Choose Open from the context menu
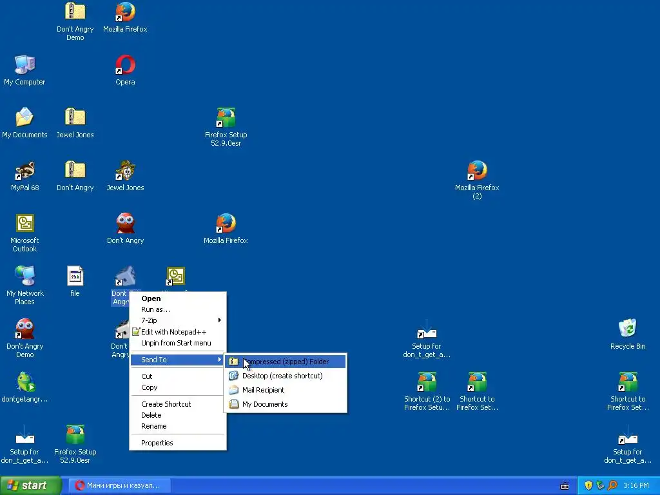 point(178,298)
